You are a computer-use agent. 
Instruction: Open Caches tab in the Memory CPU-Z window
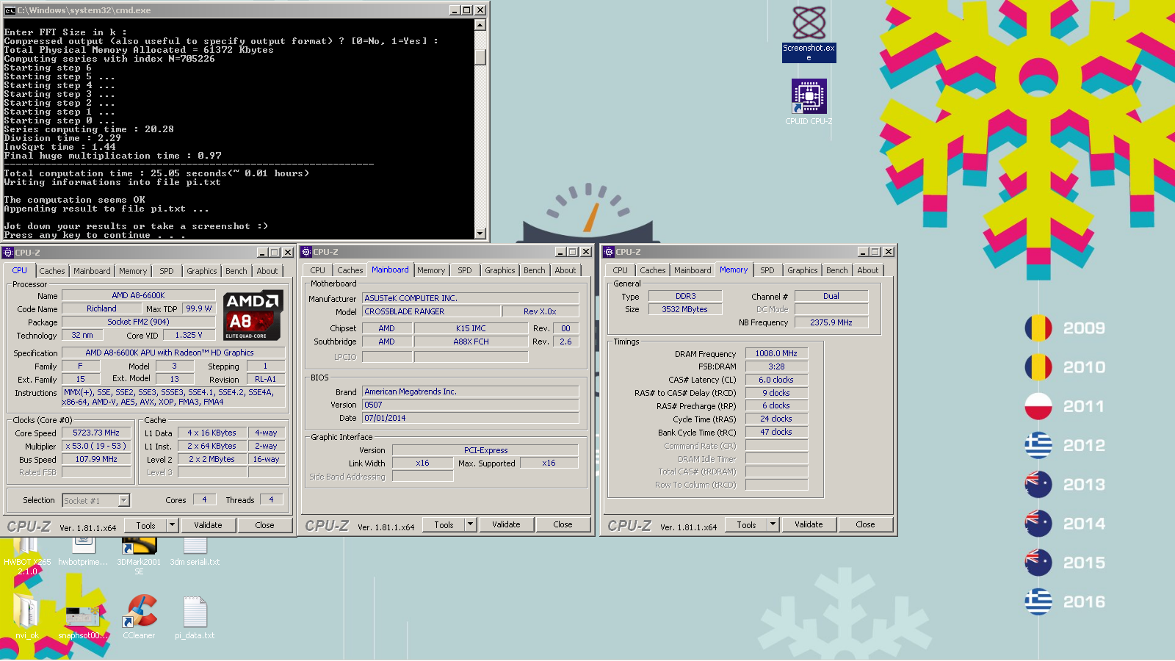click(653, 270)
